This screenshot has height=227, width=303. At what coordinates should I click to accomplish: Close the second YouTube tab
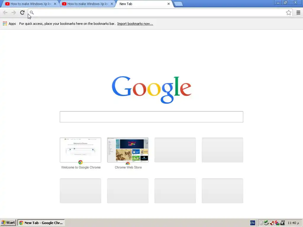pyautogui.click(x=112, y=4)
